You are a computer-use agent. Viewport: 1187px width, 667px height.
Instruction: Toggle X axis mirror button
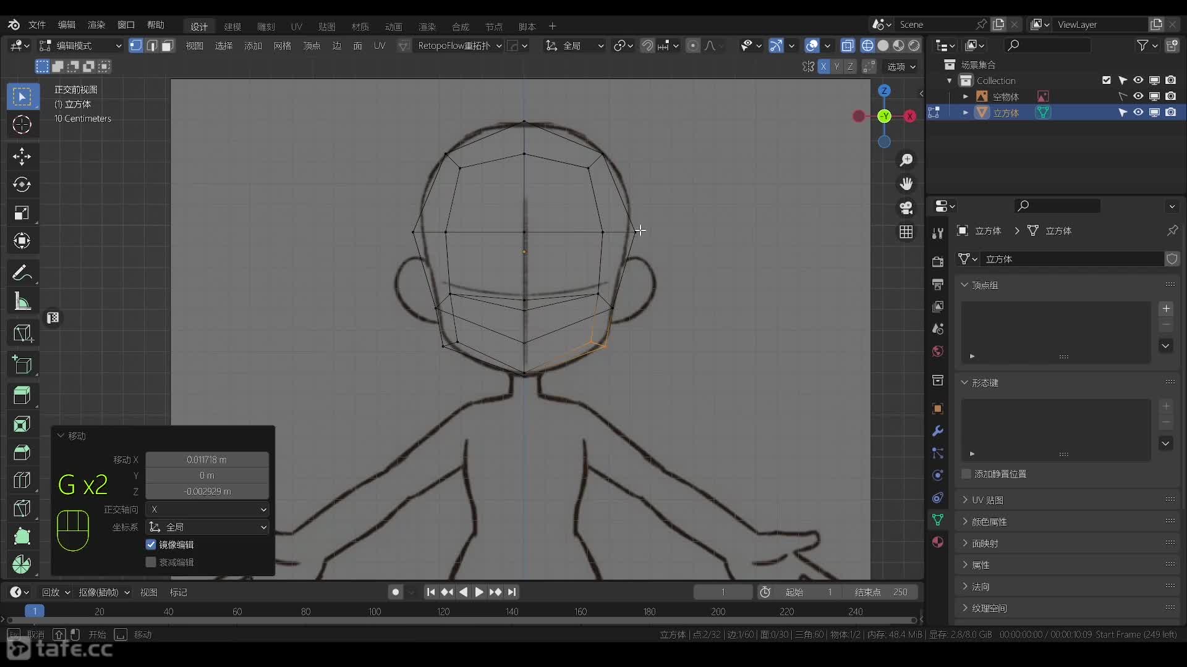pyautogui.click(x=823, y=67)
